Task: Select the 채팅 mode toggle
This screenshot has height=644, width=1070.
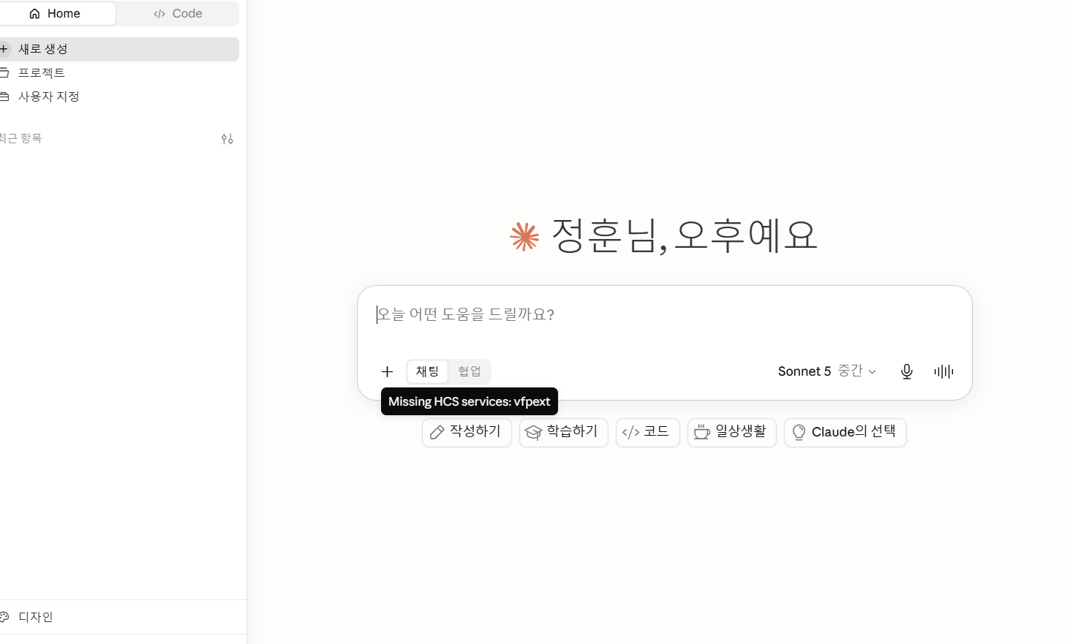Action: coord(427,371)
